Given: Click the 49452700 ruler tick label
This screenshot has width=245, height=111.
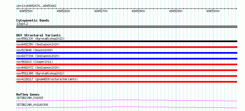Looking at the screenshot, I should (x=101, y=11).
